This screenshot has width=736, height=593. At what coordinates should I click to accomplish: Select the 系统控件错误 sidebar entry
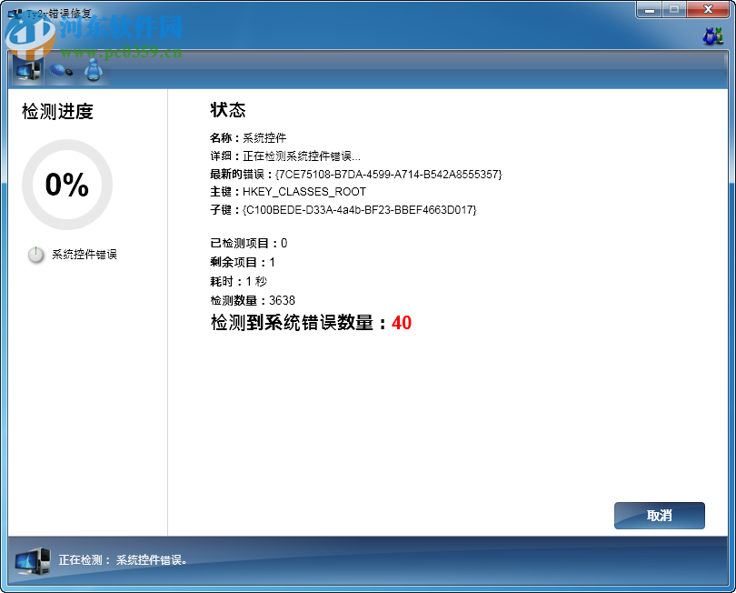pyautogui.click(x=85, y=255)
